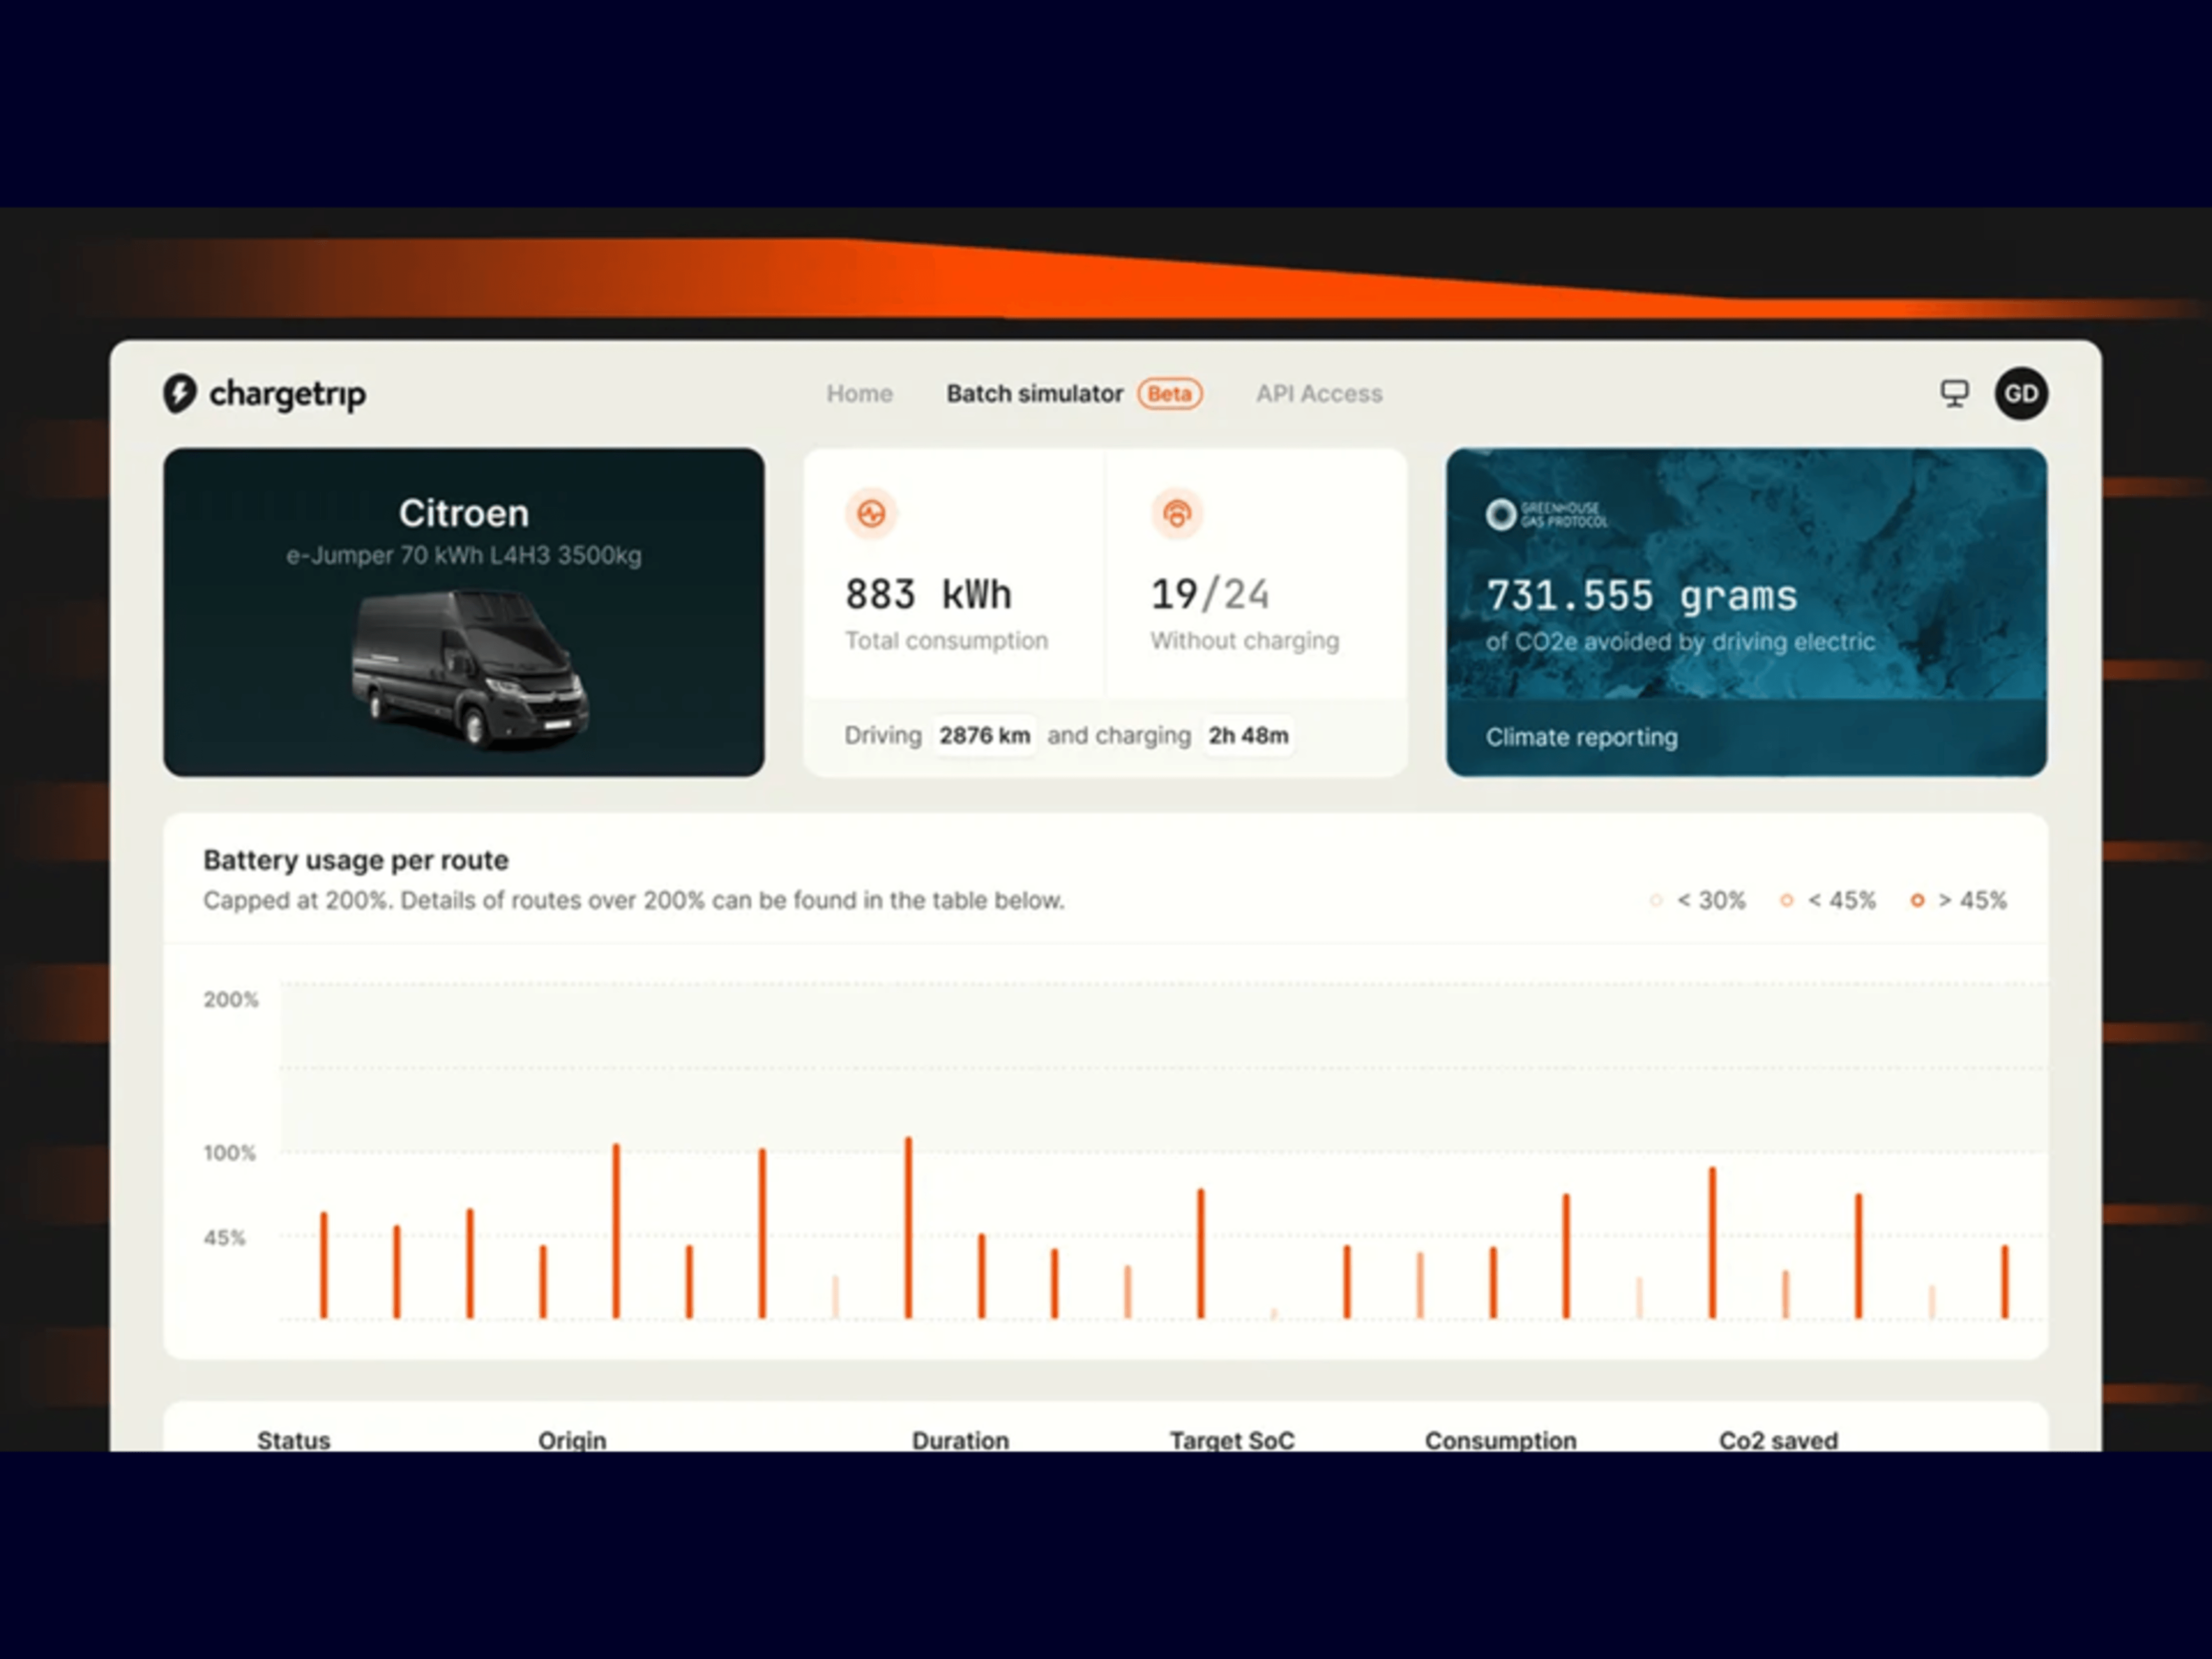Click the monitor display icon in header
This screenshot has height=1659, width=2212.
coord(1954,393)
